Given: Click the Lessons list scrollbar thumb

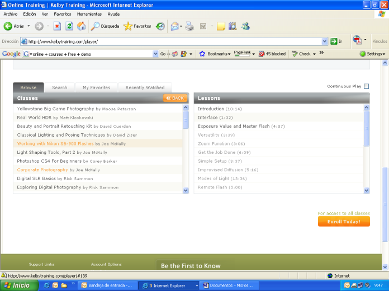Looking at the screenshot, I should 367,128.
